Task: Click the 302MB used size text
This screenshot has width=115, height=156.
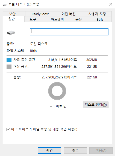Action: 92,60
